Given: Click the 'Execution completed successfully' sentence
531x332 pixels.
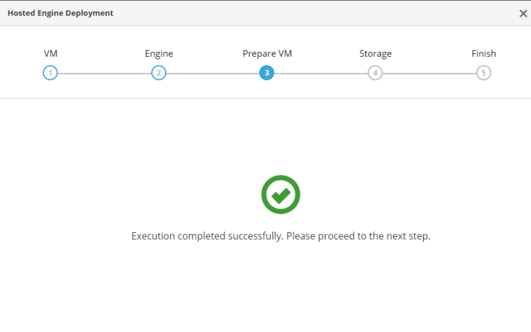Looking at the screenshot, I should click(x=207, y=236).
